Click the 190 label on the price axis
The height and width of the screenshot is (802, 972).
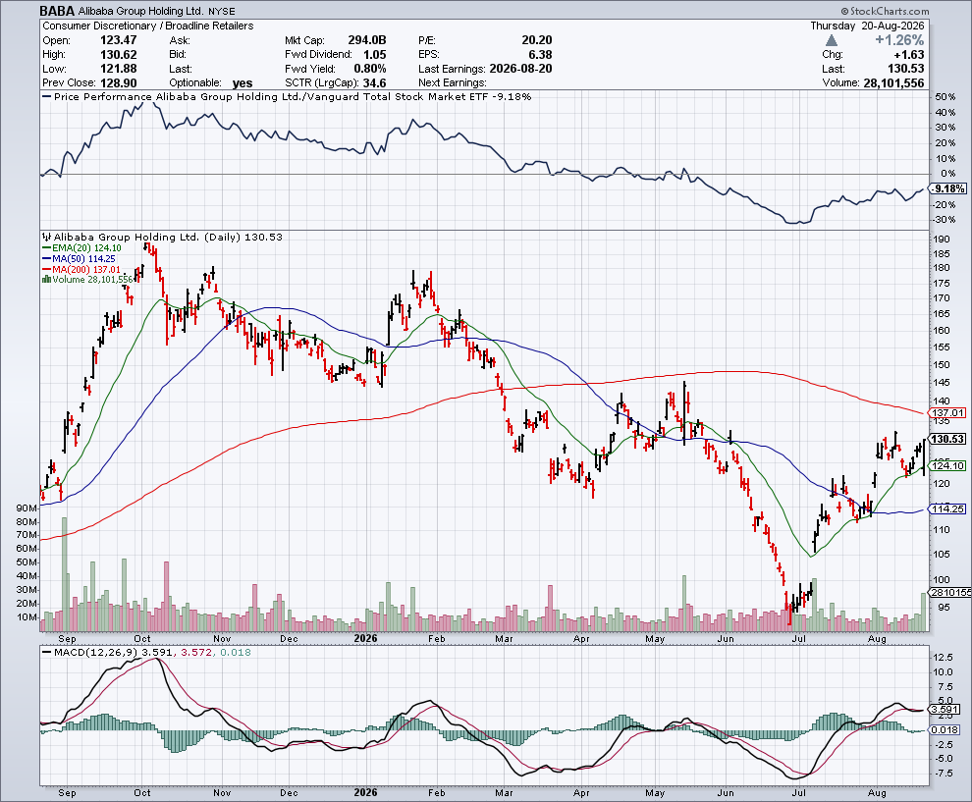pyautogui.click(x=942, y=240)
